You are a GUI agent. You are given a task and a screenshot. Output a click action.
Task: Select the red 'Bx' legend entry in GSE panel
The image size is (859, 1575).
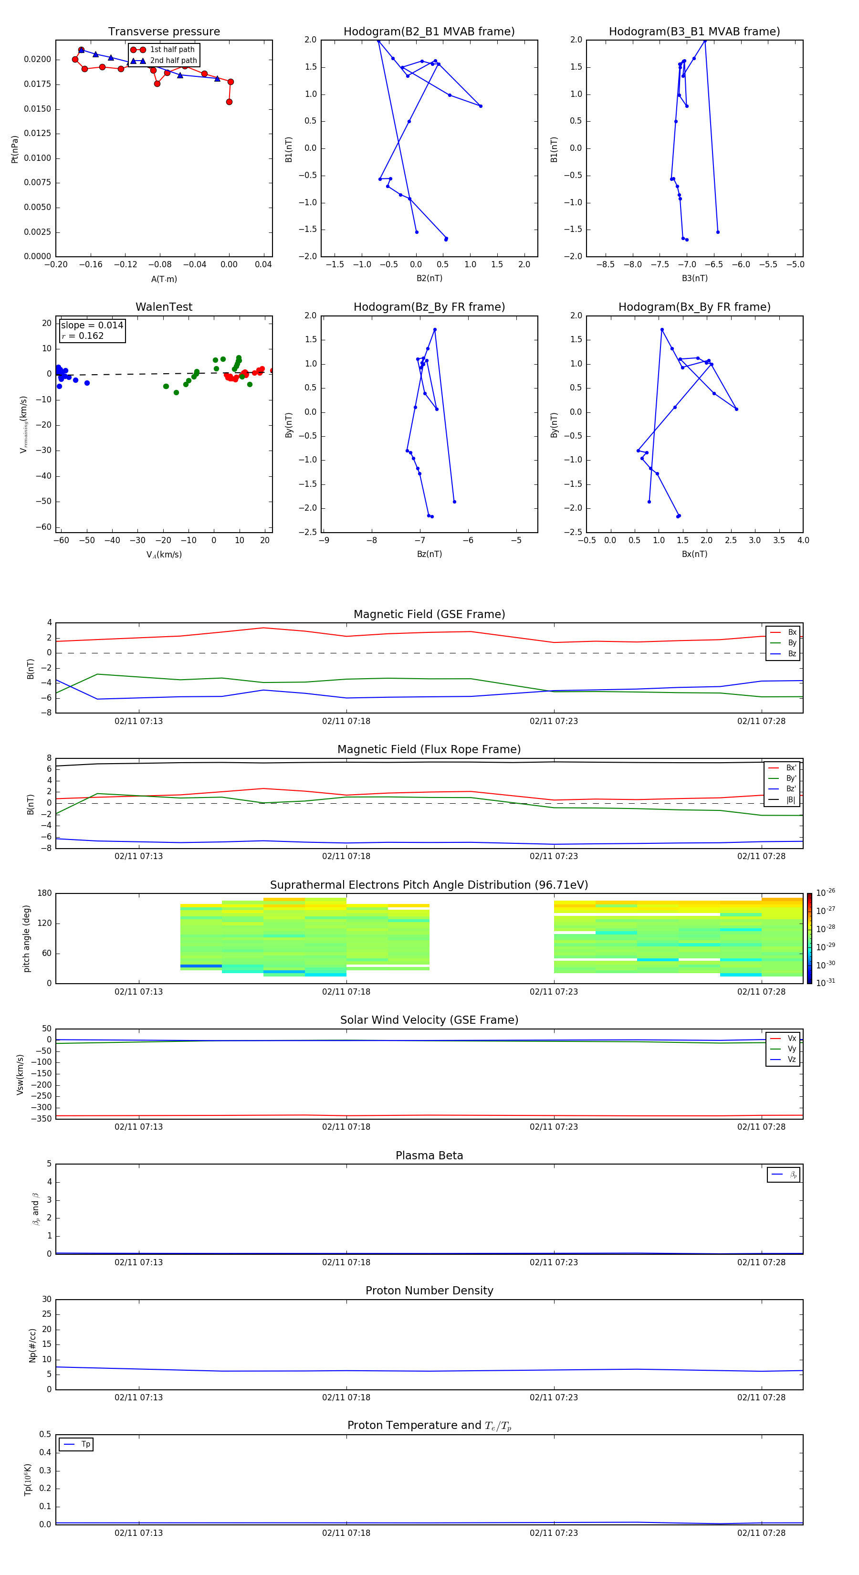pyautogui.click(x=783, y=632)
